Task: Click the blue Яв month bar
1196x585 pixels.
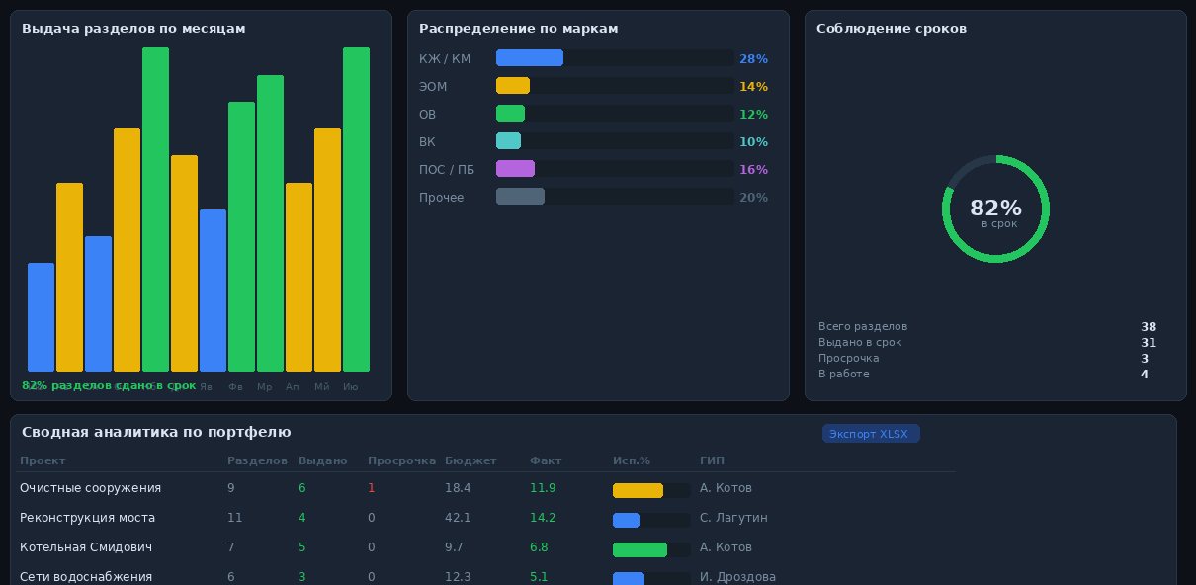Action: pyautogui.click(x=213, y=291)
